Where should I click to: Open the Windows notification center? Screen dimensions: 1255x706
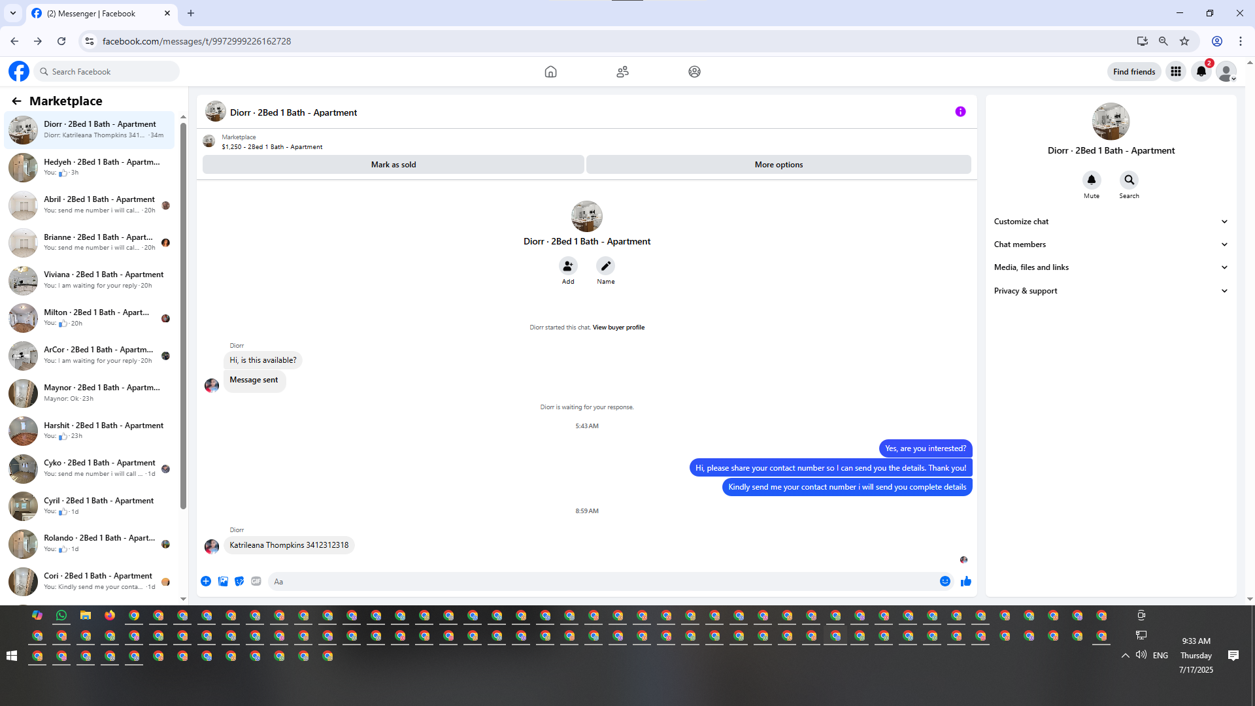(1233, 656)
